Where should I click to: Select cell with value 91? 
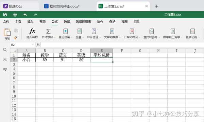tap(63, 60)
